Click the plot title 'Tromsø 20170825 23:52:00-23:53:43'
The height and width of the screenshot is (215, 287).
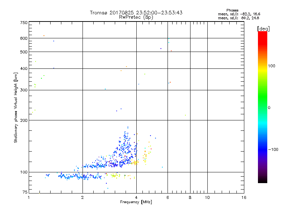(136, 13)
